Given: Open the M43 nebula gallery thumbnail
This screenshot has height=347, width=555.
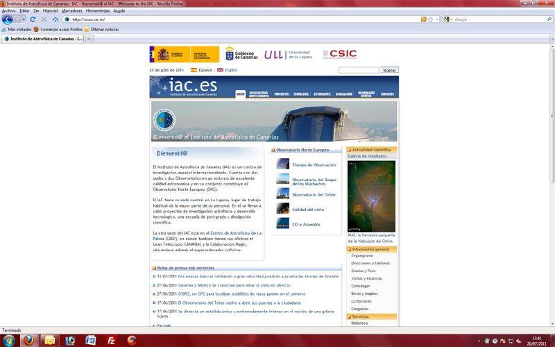Looking at the screenshot, I should pyautogui.click(x=371, y=196).
